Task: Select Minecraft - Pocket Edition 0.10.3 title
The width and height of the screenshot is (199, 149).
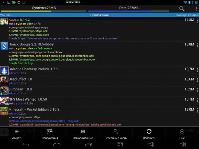Action: (34, 109)
